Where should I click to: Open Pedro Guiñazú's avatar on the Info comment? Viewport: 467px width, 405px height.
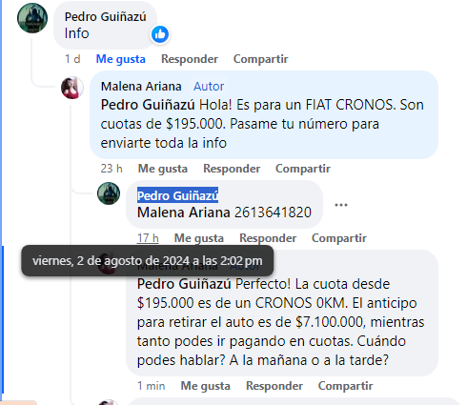(x=32, y=18)
